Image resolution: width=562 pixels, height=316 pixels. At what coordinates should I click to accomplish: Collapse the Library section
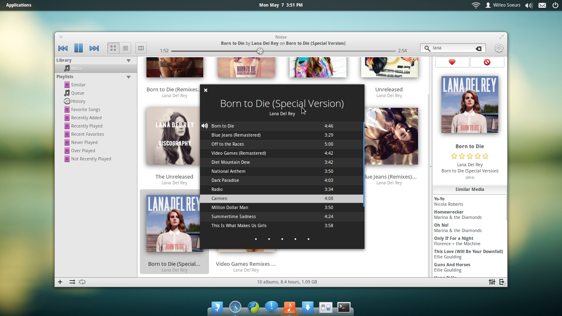128,60
